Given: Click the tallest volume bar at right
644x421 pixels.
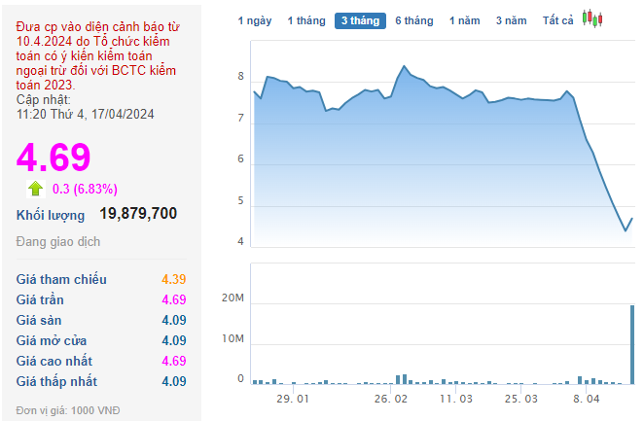Looking at the screenshot, I should pyautogui.click(x=632, y=345).
